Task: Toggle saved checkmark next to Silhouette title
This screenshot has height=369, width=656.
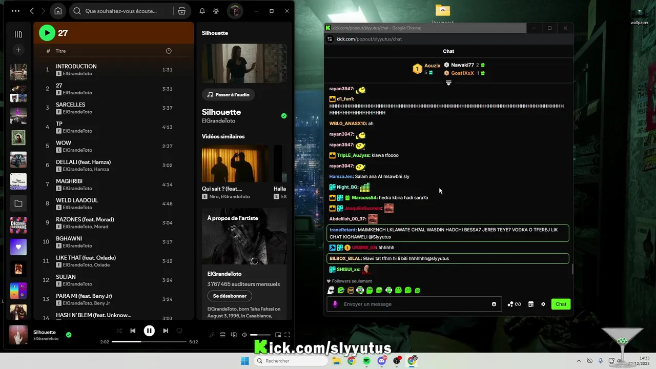Action: click(x=284, y=116)
